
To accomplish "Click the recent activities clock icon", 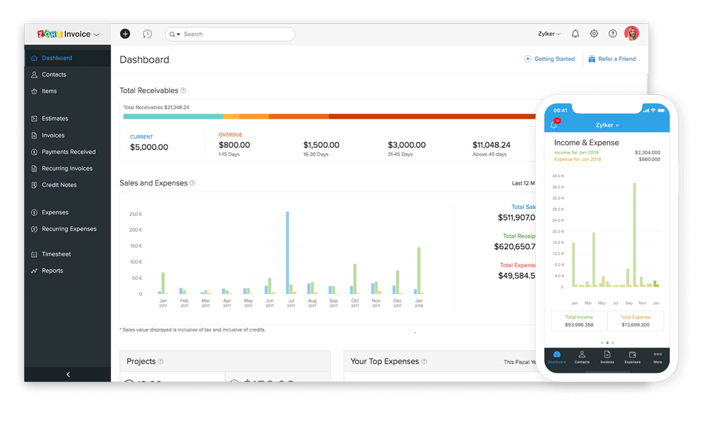I will coord(147,33).
